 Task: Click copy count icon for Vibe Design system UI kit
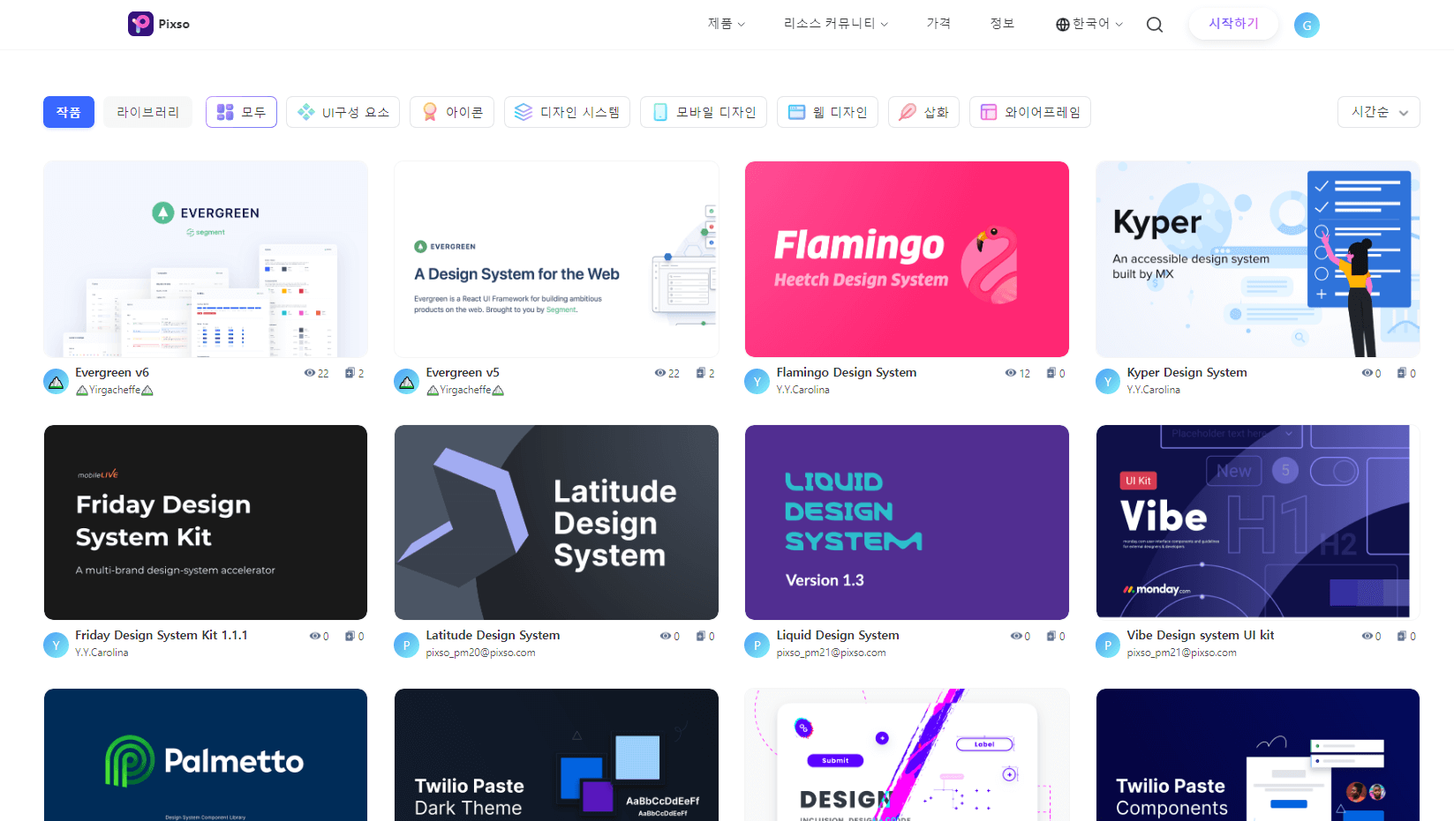point(1402,636)
